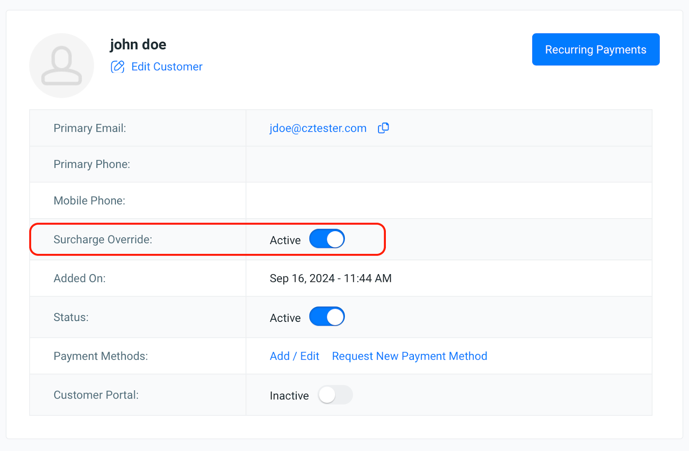Viewport: 689px width, 451px height.
Task: Open the Edit Customer link
Action: (167, 67)
